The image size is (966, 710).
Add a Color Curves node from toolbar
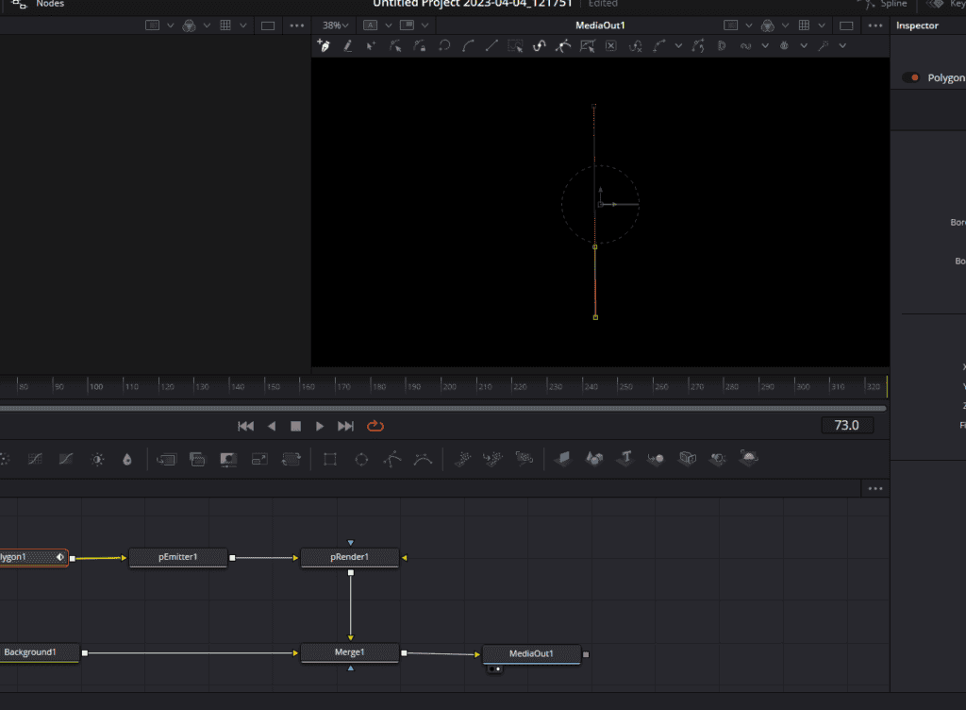[35, 459]
